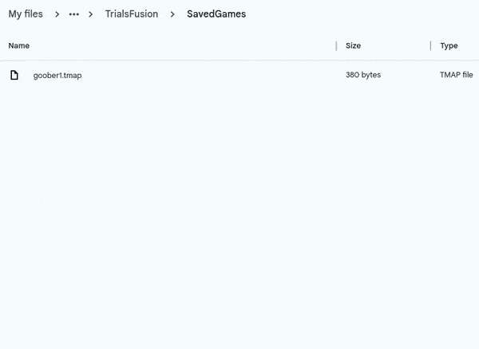Navigate to the TrialsFusion folder
Viewport: 479px width, 349px height.
pyautogui.click(x=132, y=14)
